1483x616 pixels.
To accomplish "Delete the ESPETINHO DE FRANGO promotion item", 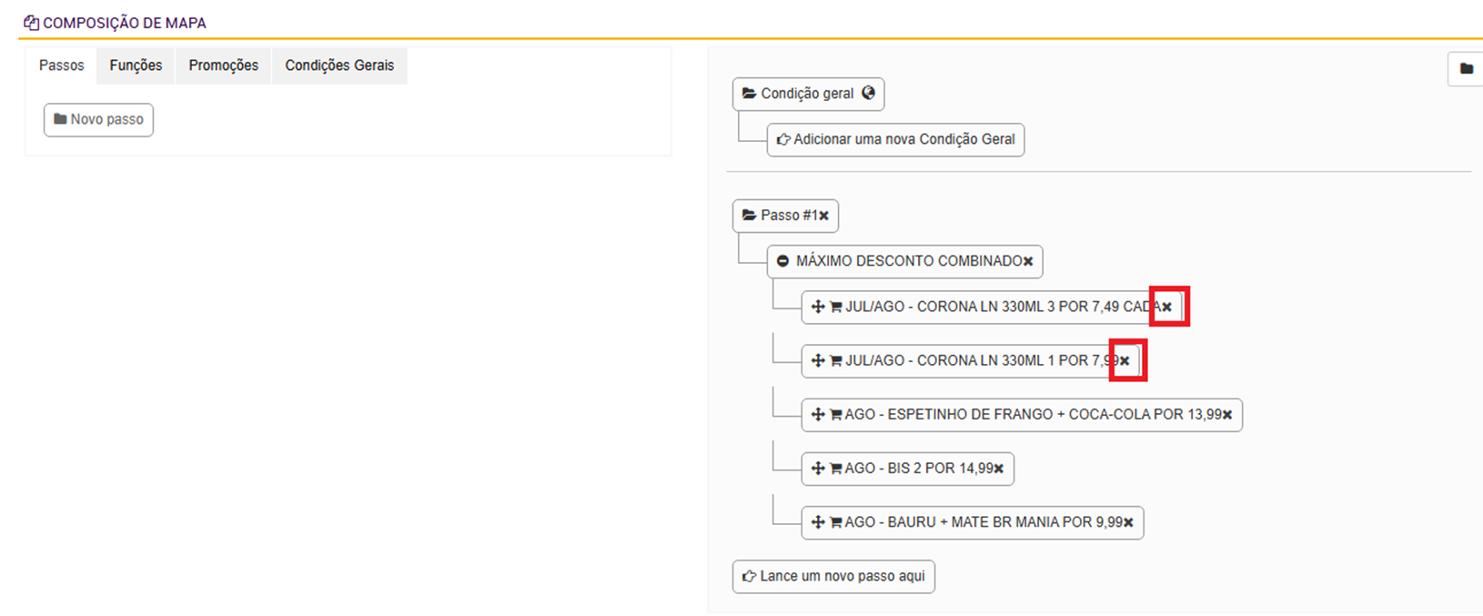I will coord(1227,415).
